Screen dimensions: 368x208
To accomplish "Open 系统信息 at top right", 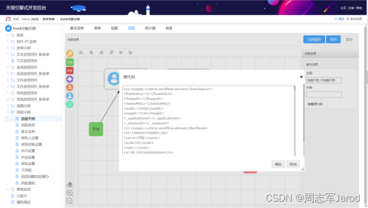I will click(x=354, y=19).
